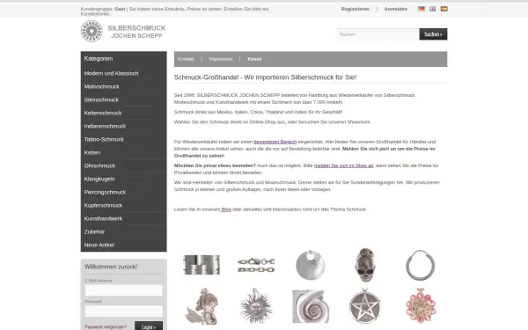This screenshot has height=330, width=528.
Task: Click the Login button
Action: 149,326
